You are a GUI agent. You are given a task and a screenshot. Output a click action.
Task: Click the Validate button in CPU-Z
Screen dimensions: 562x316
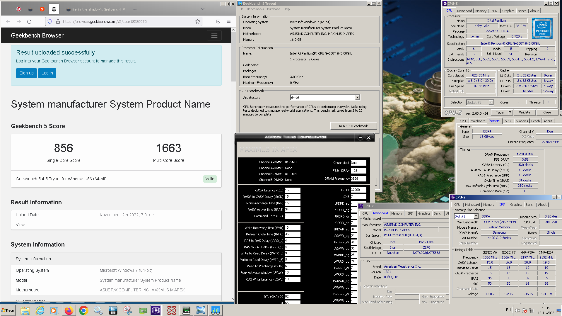click(x=524, y=112)
